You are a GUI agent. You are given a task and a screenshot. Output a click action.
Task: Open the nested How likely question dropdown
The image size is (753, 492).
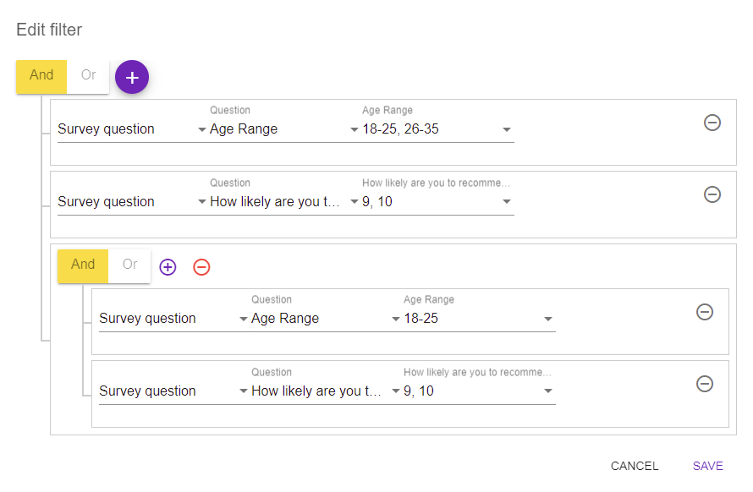tap(326, 391)
